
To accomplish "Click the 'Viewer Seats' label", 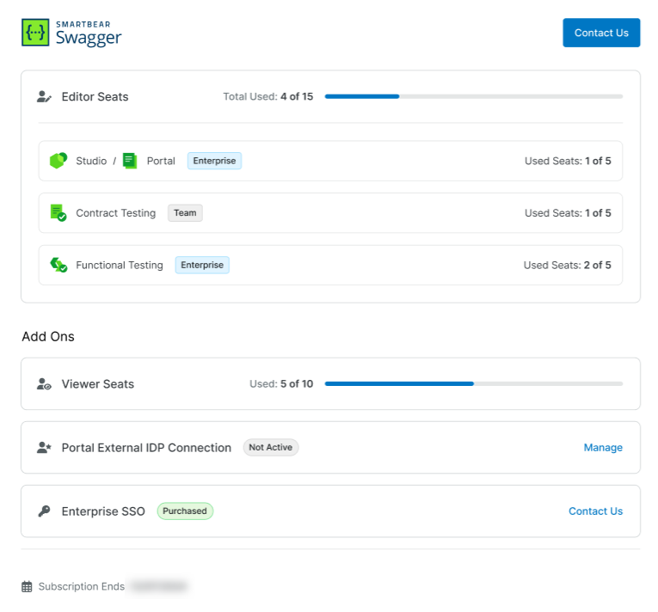I will point(98,384).
